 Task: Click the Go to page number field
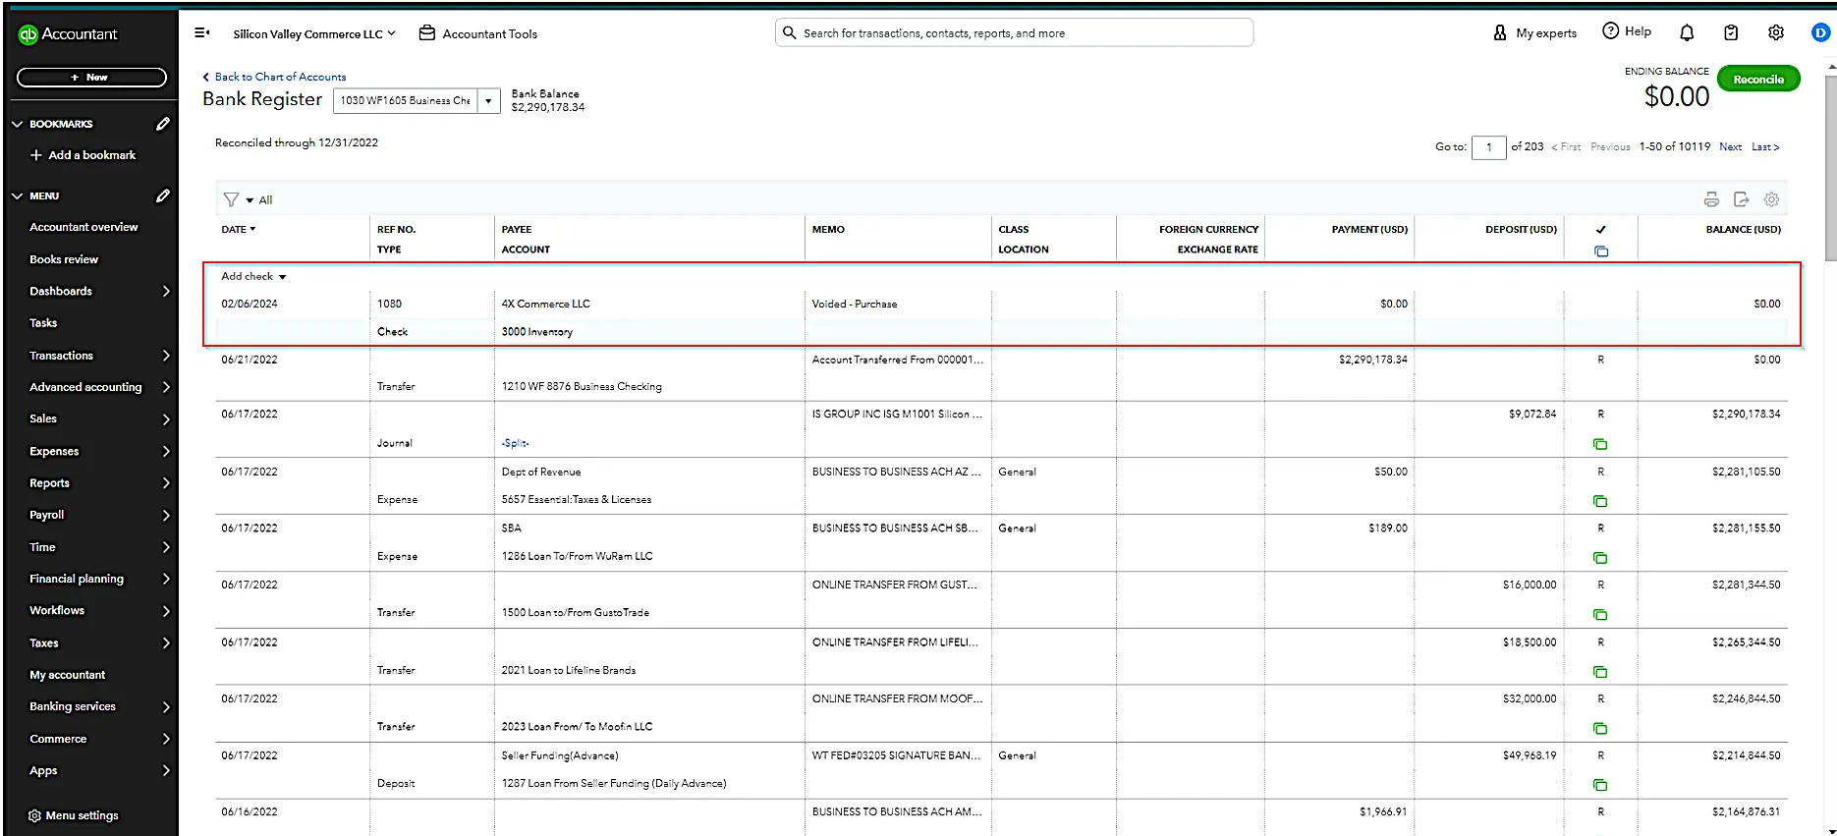point(1488,147)
